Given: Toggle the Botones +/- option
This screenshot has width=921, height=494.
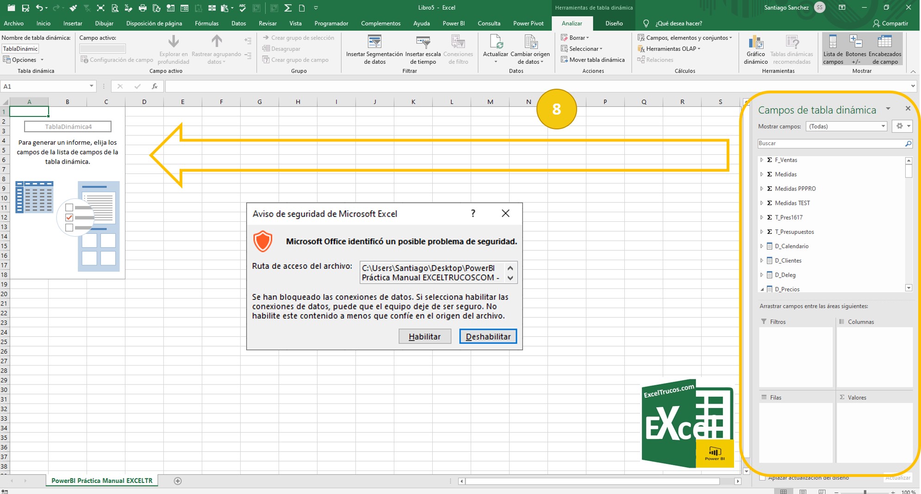Looking at the screenshot, I should (x=856, y=49).
